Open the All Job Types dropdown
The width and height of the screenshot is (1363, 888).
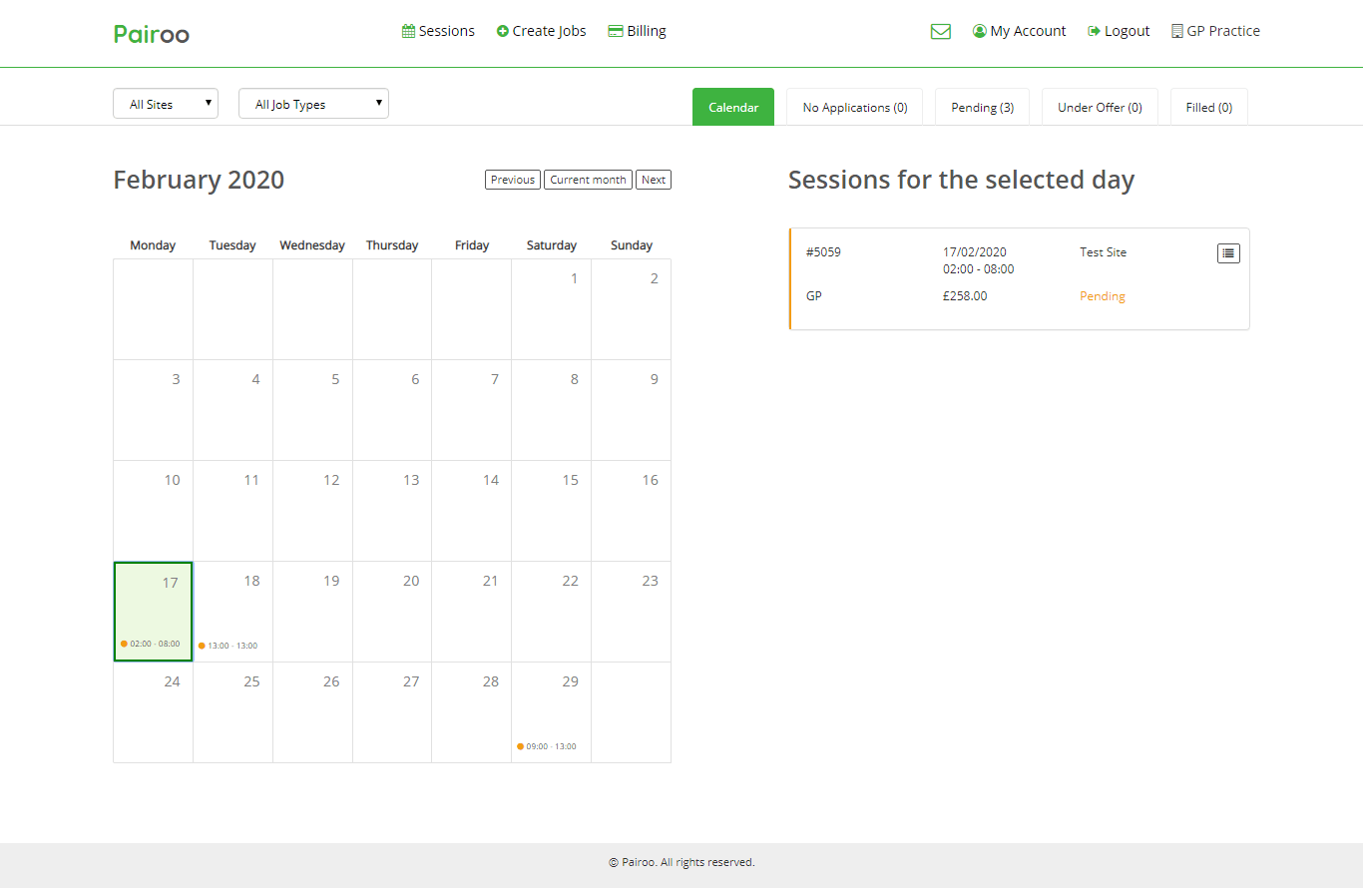pyautogui.click(x=313, y=104)
